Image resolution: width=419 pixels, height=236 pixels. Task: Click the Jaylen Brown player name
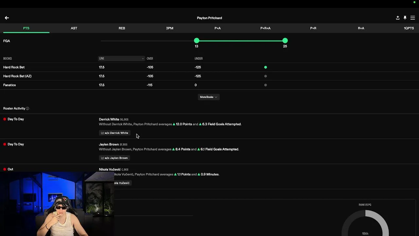pyautogui.click(x=109, y=144)
